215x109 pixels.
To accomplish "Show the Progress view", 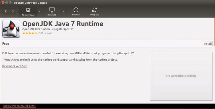I will point(94,12).
